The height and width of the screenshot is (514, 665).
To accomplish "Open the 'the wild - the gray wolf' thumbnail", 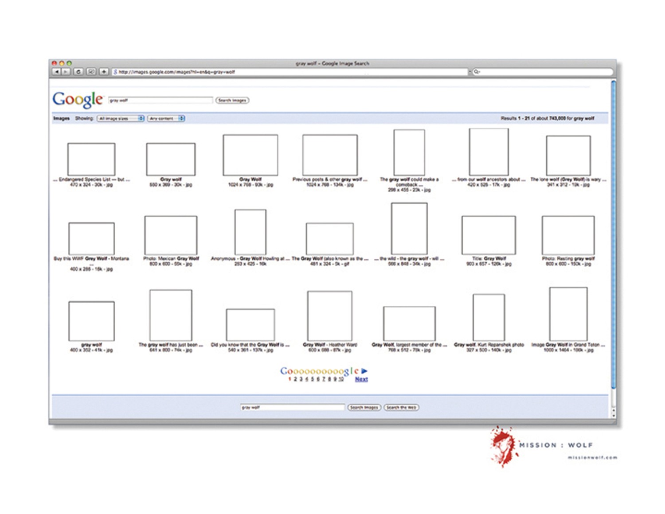I will click(x=409, y=229).
